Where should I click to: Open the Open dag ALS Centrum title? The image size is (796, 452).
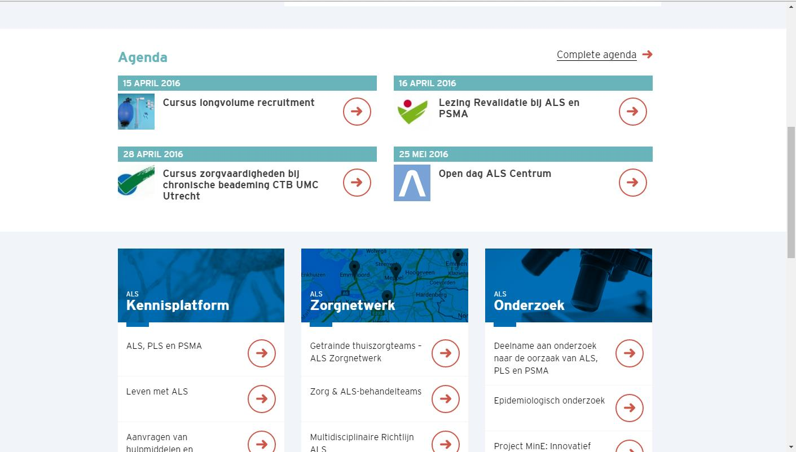pyautogui.click(x=495, y=174)
